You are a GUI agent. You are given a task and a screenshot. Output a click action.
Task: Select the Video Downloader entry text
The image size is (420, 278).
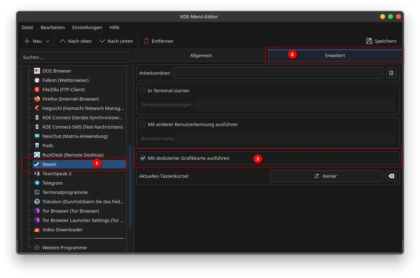pos(63,230)
